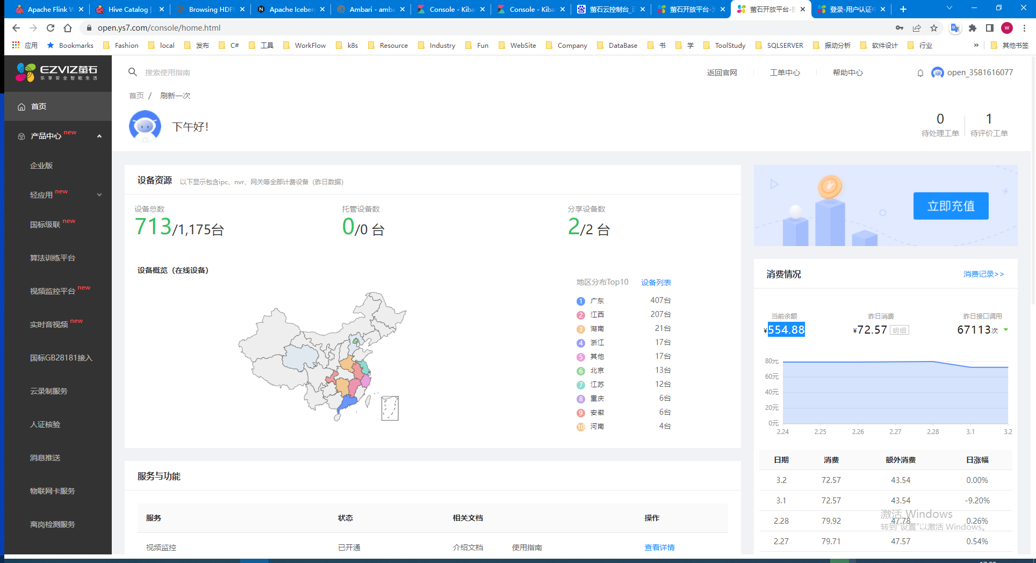Open the 消费记录>> link
The image size is (1036, 563).
point(983,274)
